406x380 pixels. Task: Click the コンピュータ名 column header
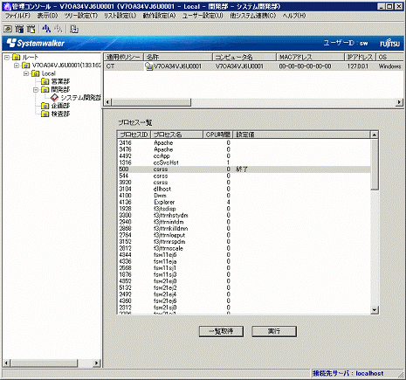tap(244, 57)
